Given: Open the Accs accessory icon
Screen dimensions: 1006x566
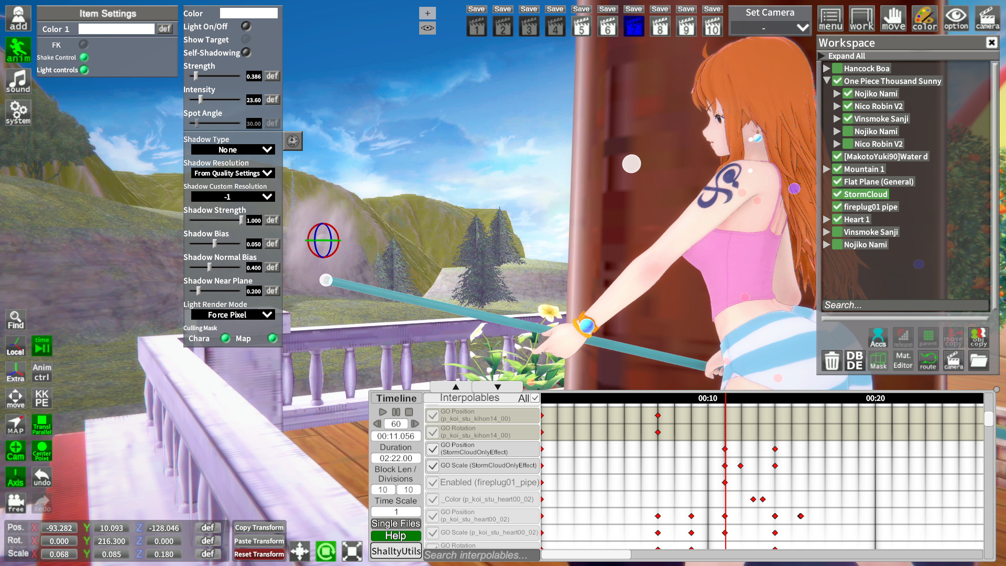Looking at the screenshot, I should pos(878,338).
